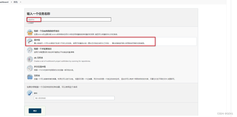Choose the 流水线 pipeline icon
The height and width of the screenshot is (117, 237).
(x=30, y=41)
